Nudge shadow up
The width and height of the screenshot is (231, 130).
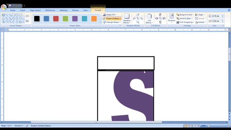pos(138,15)
